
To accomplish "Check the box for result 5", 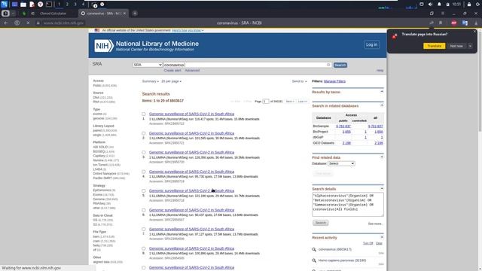I will tap(144, 190).
